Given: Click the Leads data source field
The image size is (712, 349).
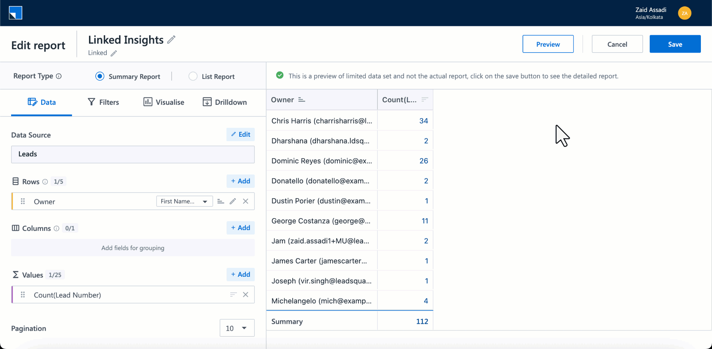Looking at the screenshot, I should pyautogui.click(x=132, y=154).
